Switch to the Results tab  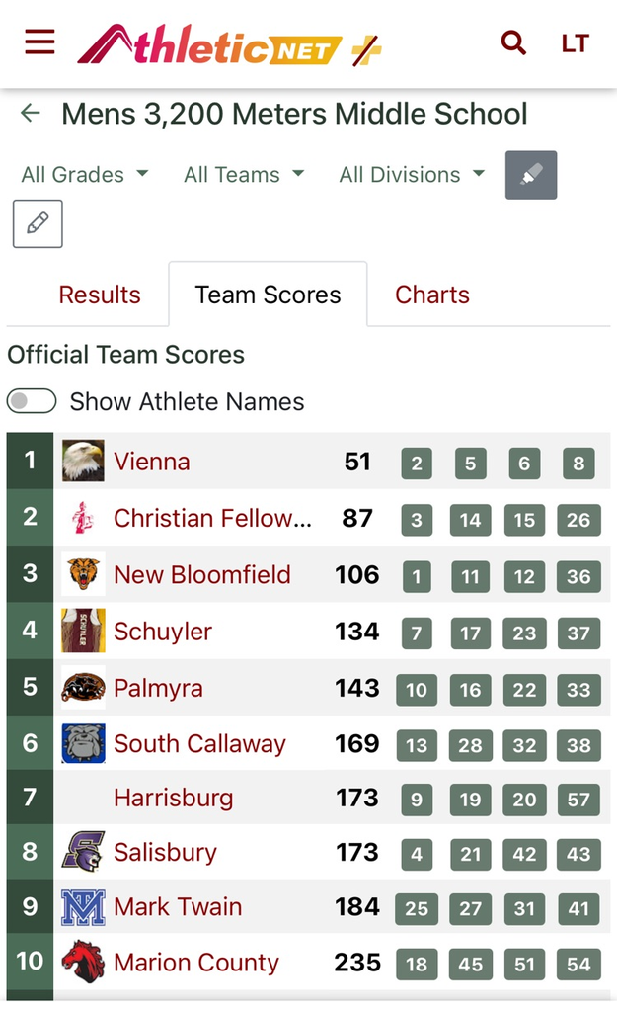coord(100,295)
